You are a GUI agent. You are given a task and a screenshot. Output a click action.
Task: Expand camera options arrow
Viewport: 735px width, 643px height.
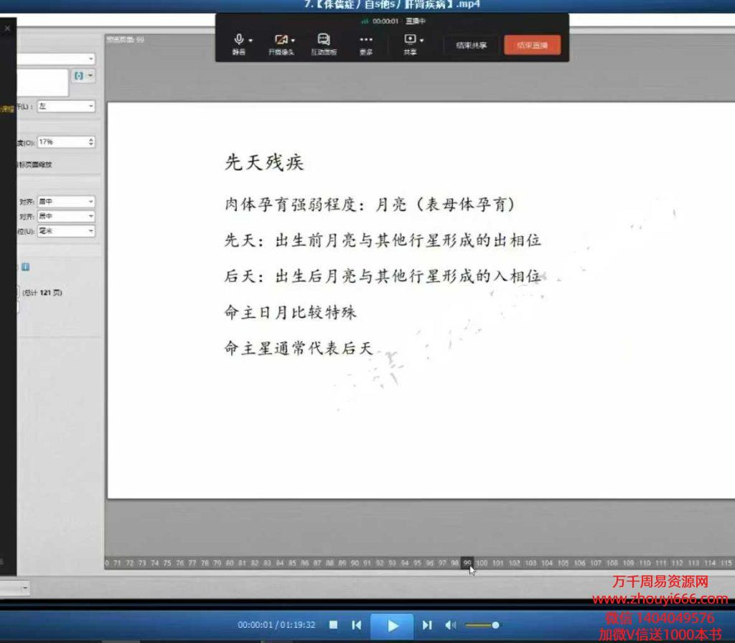pyautogui.click(x=293, y=40)
